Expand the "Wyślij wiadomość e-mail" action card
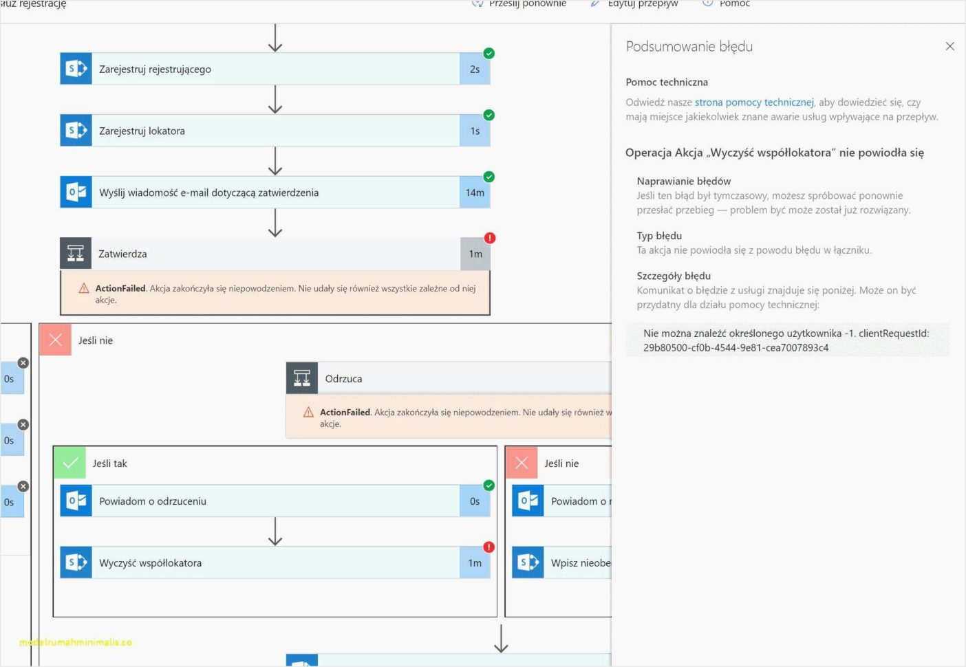The width and height of the screenshot is (966, 667). [x=275, y=192]
